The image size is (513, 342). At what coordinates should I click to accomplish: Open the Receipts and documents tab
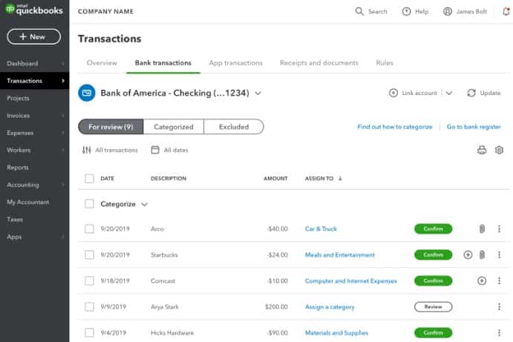[x=319, y=63]
